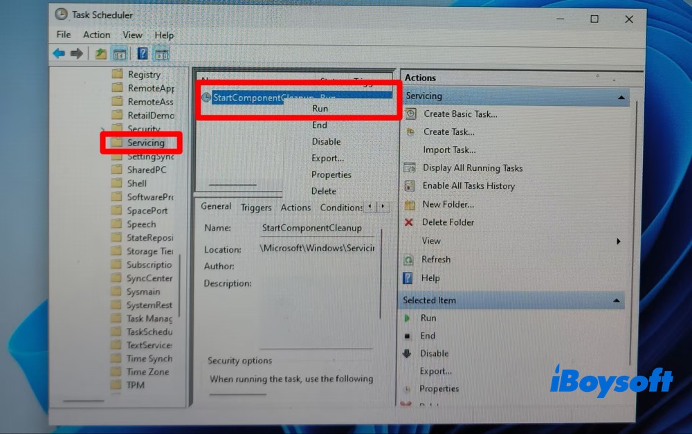
Task: Click the Disable down-arrow icon
Action: [x=407, y=353]
